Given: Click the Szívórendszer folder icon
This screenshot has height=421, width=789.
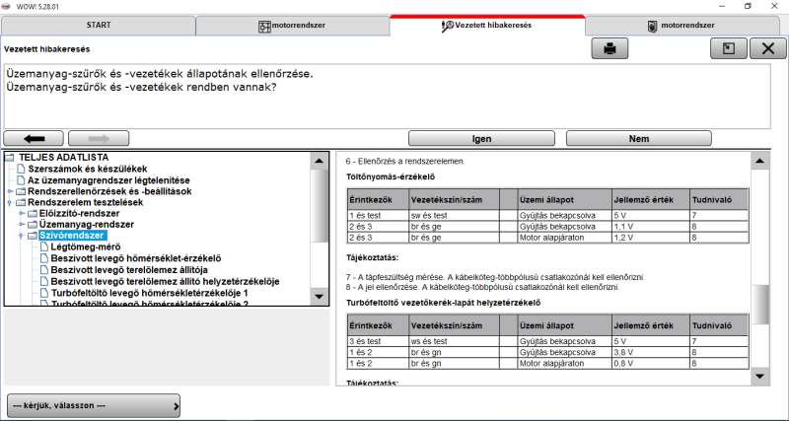Looking at the screenshot, I should pos(33,236).
